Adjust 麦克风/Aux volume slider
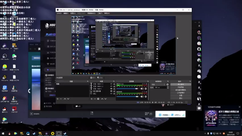 (127, 89)
